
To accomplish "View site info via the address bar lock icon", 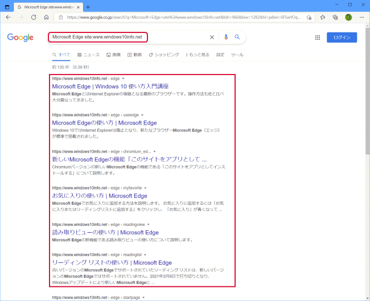I will (x=61, y=17).
